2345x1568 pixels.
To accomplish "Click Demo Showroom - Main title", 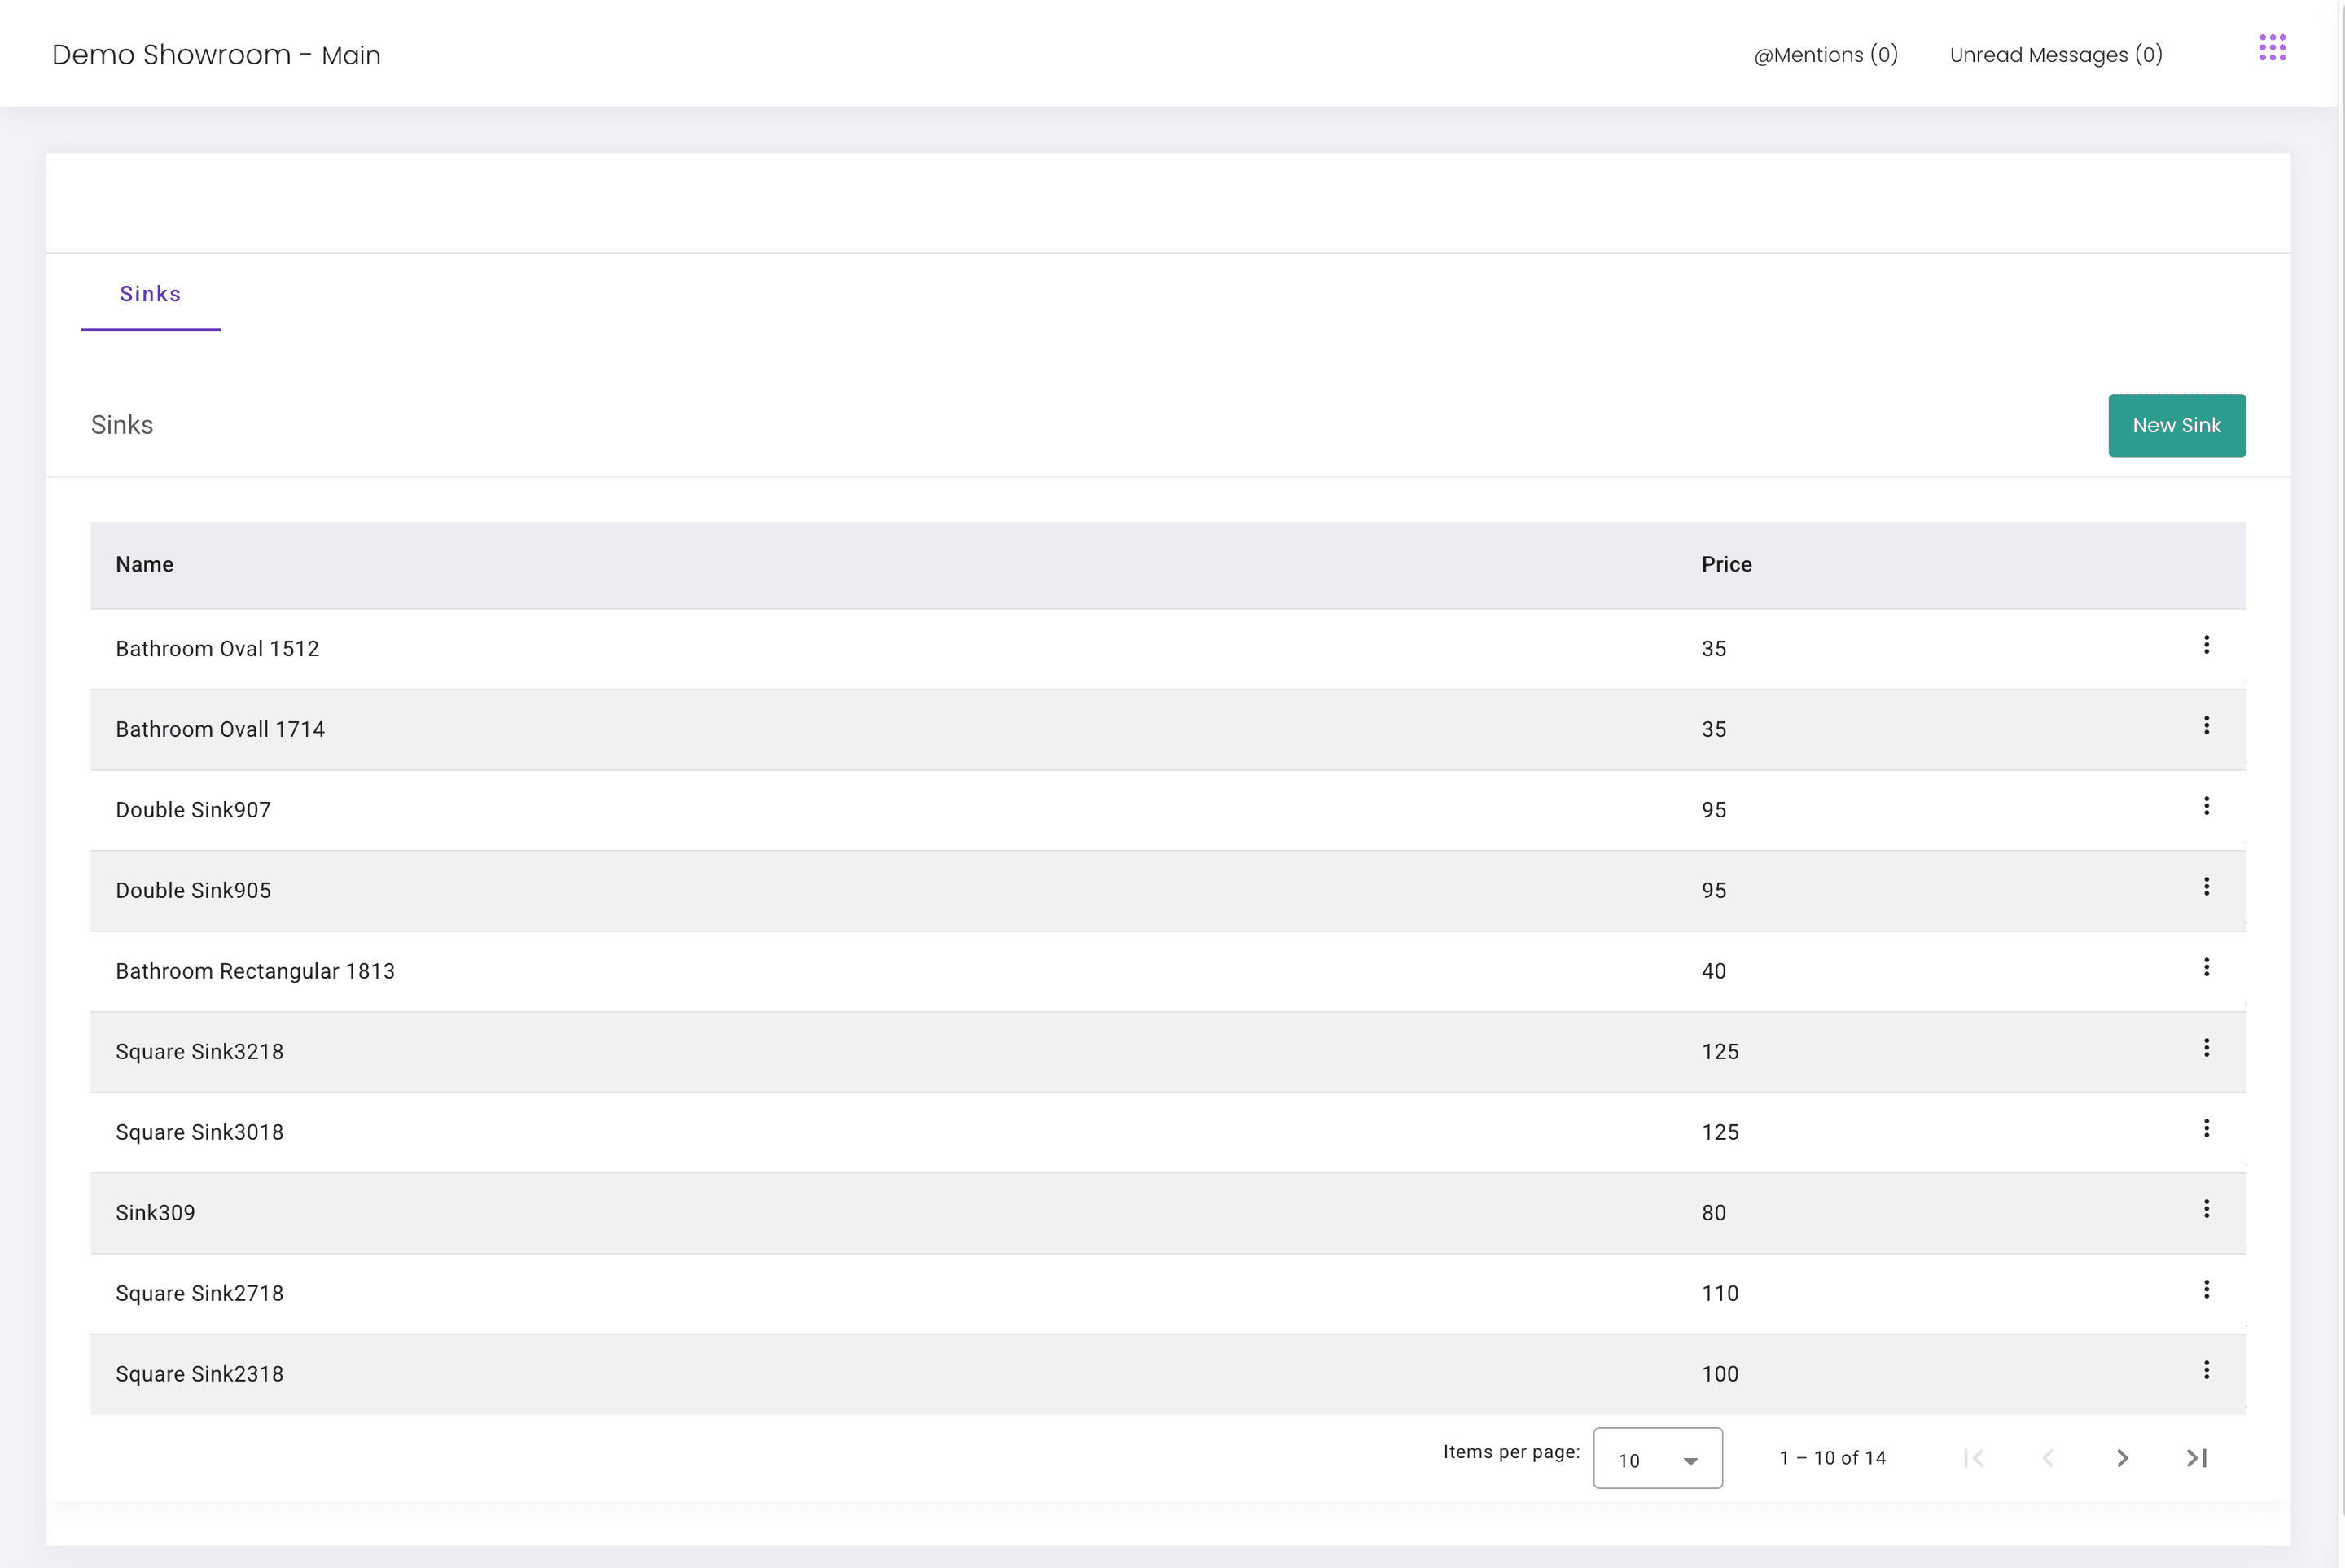I will pos(216,55).
